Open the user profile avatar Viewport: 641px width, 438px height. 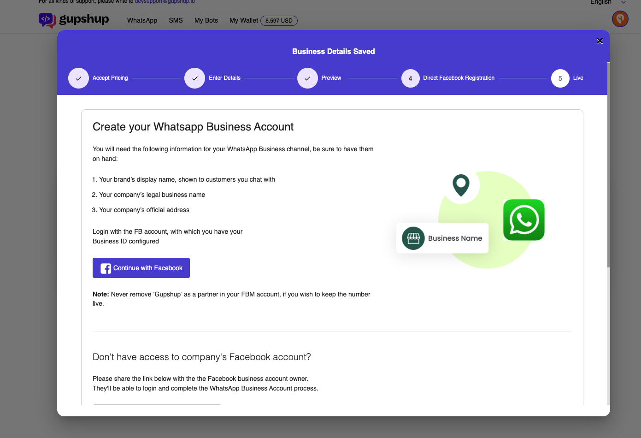620,19
